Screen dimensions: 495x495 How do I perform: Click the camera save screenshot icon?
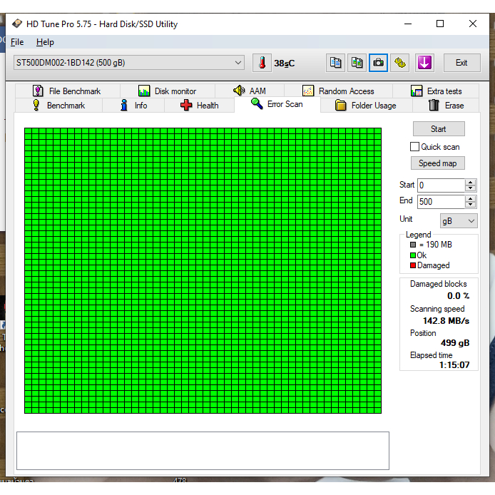(x=378, y=63)
